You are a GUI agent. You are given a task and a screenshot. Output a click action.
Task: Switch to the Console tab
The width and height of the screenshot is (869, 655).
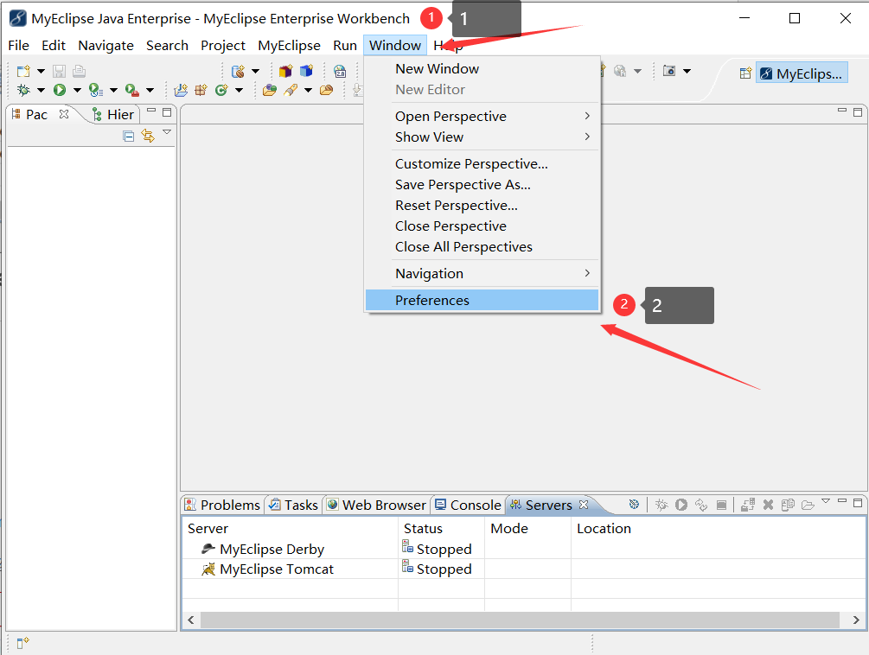tap(469, 505)
